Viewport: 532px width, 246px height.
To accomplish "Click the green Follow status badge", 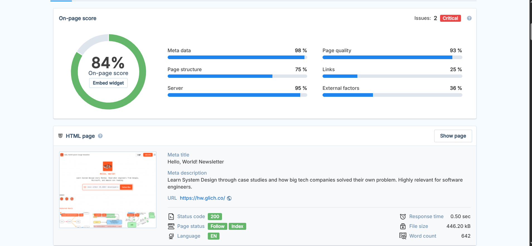I will (x=217, y=226).
